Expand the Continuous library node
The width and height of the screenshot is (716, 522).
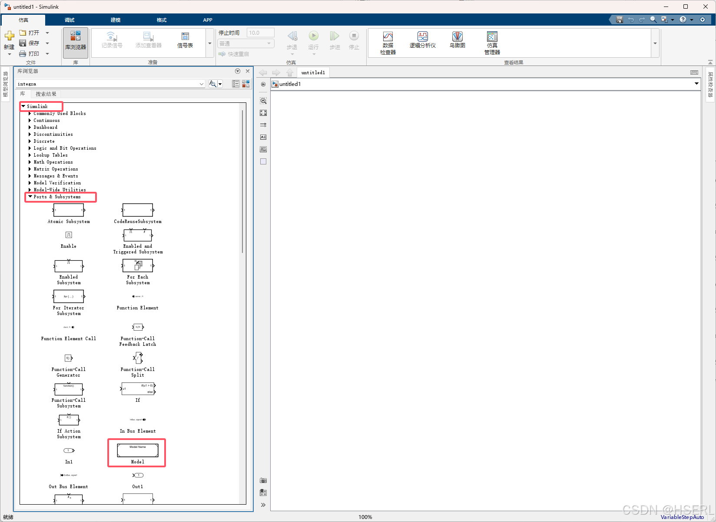point(30,120)
